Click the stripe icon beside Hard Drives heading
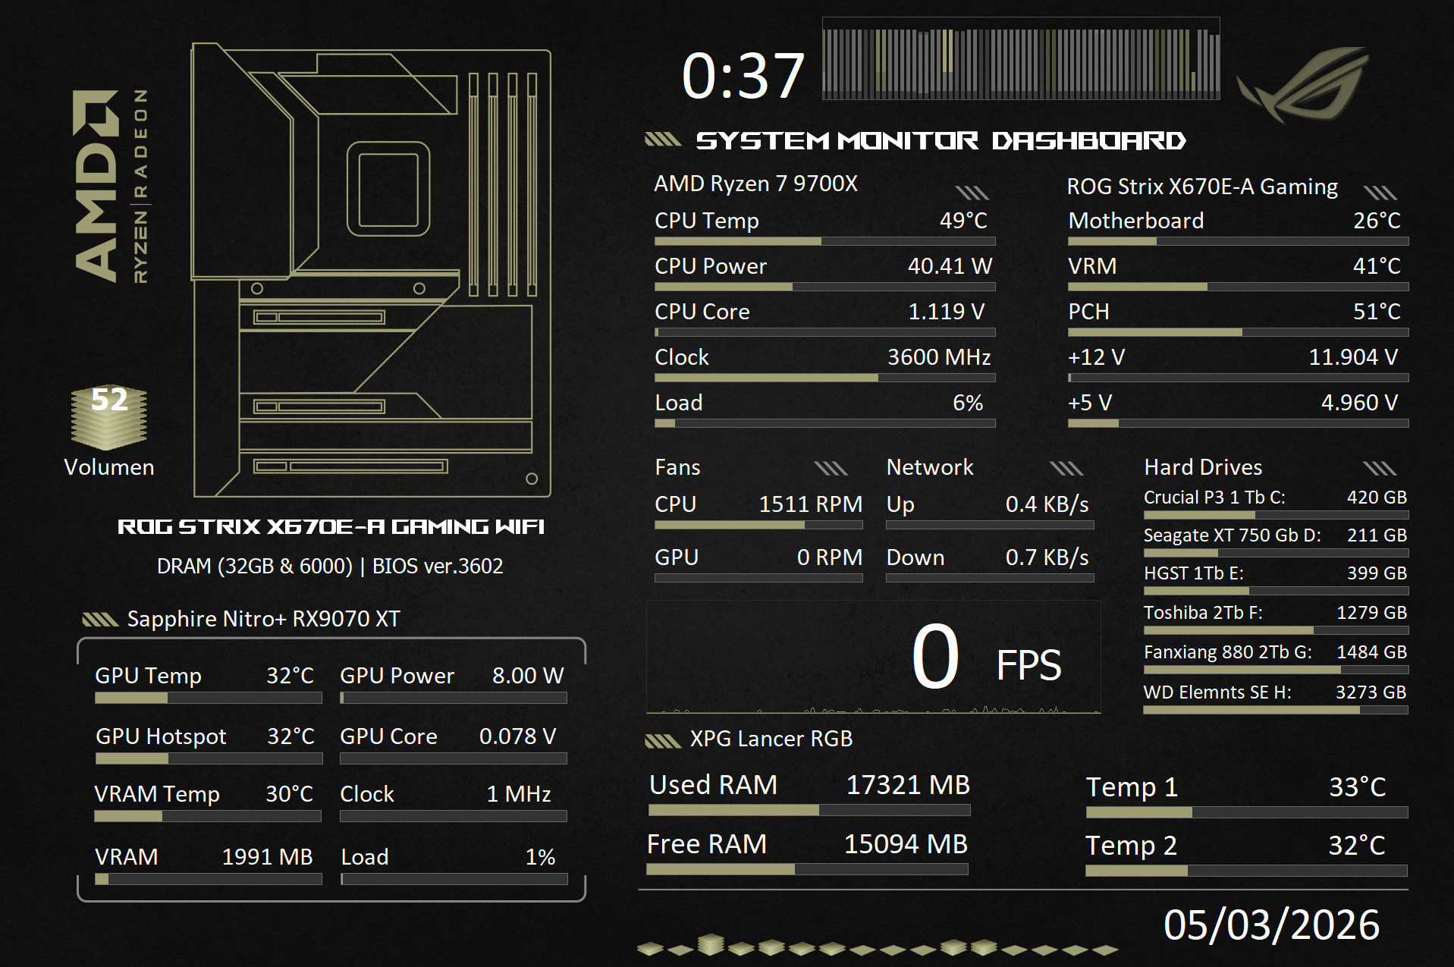 tap(1379, 468)
